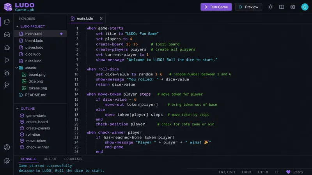Click the board.png image file icon
This screenshot has width=312, height=175.
(24, 75)
